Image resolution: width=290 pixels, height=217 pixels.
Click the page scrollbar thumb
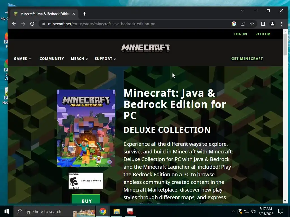[285, 44]
